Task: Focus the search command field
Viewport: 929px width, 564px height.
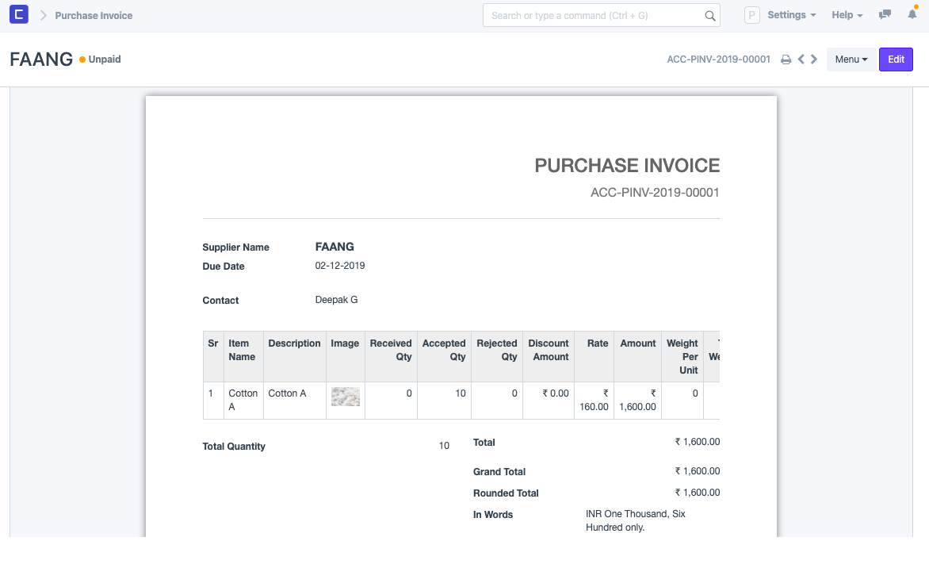Action: [x=602, y=15]
